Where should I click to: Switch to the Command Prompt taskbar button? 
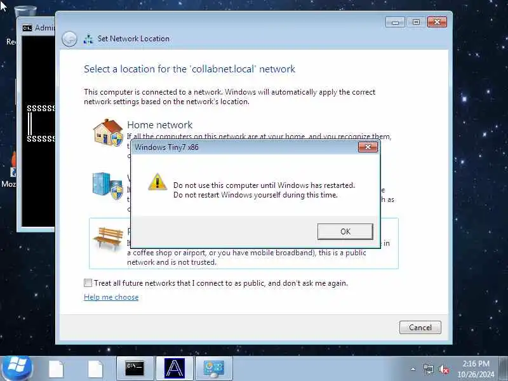tap(135, 368)
